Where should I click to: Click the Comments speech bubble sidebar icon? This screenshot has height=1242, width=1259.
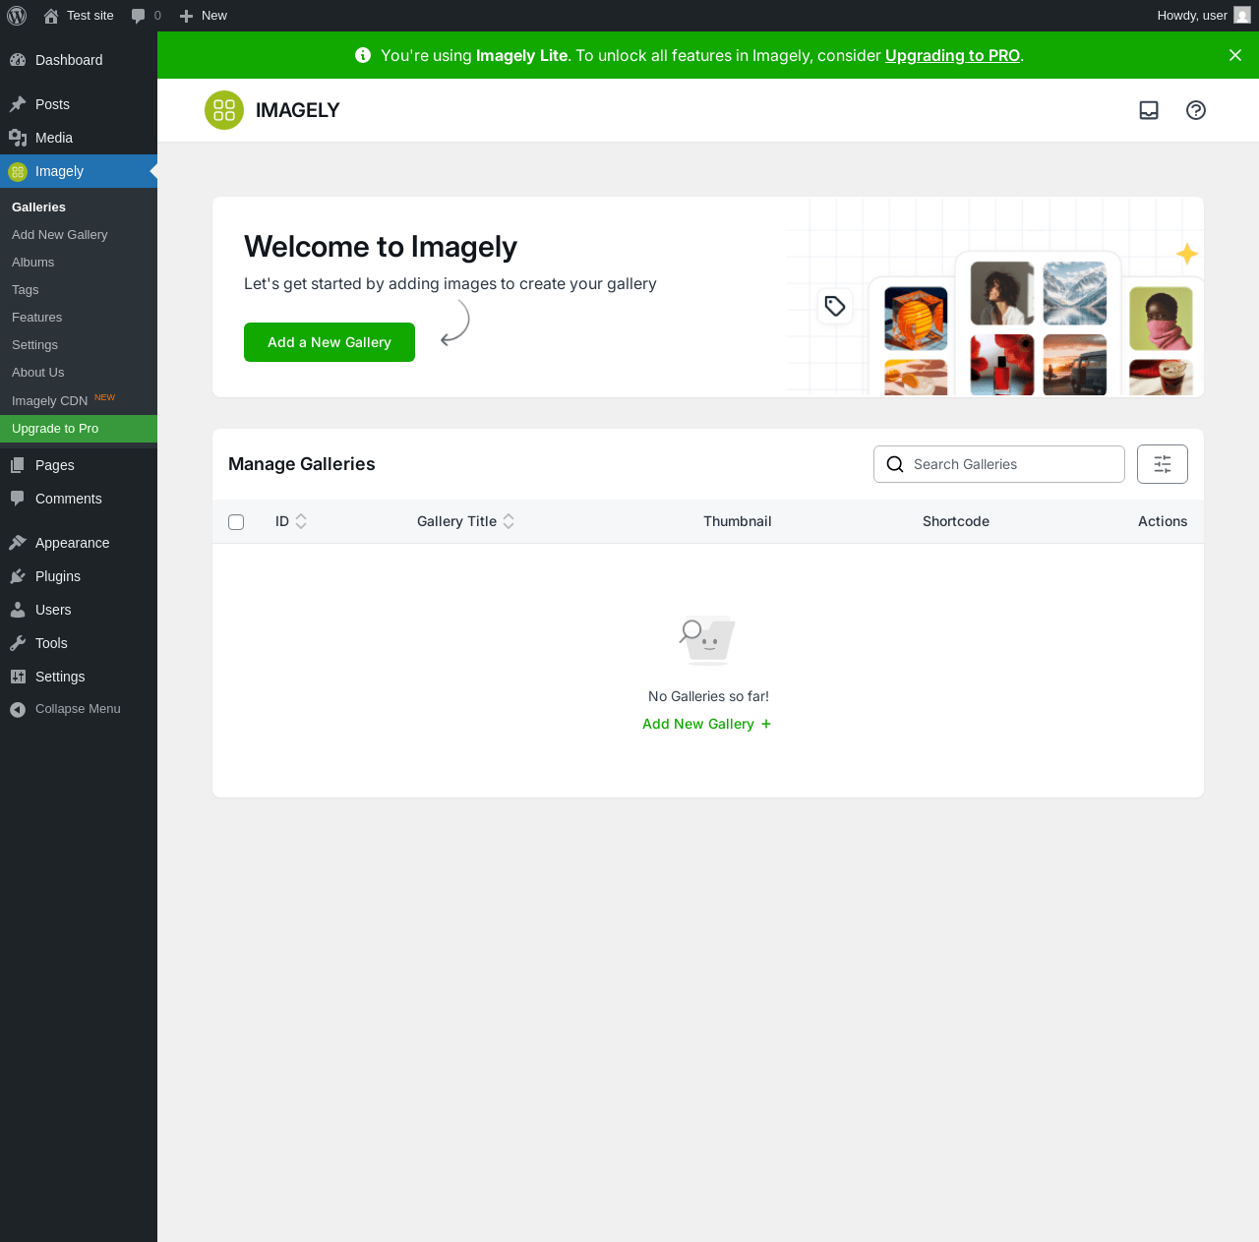tap(18, 499)
